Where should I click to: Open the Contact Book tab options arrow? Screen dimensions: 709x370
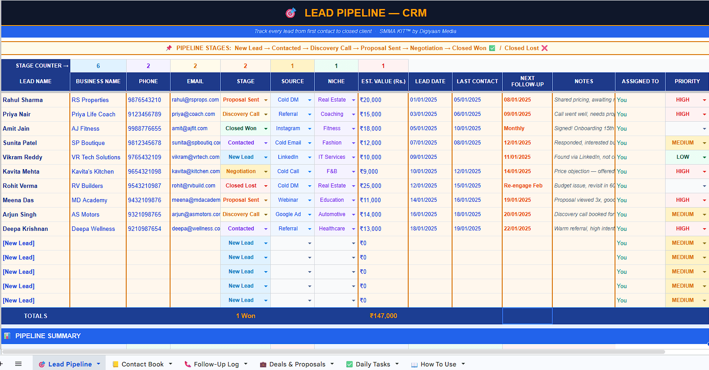[x=171, y=364]
